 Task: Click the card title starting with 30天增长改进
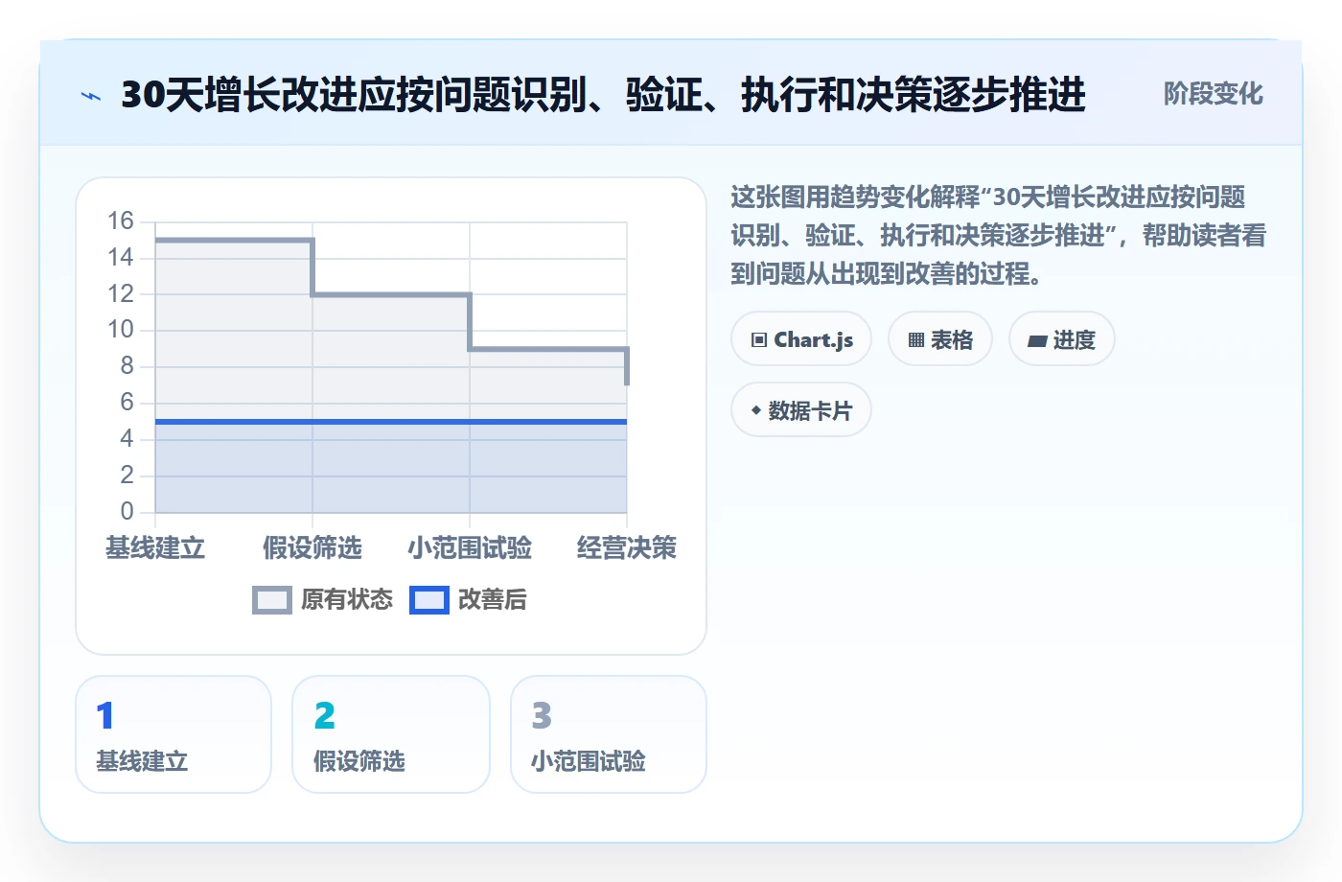tap(603, 95)
